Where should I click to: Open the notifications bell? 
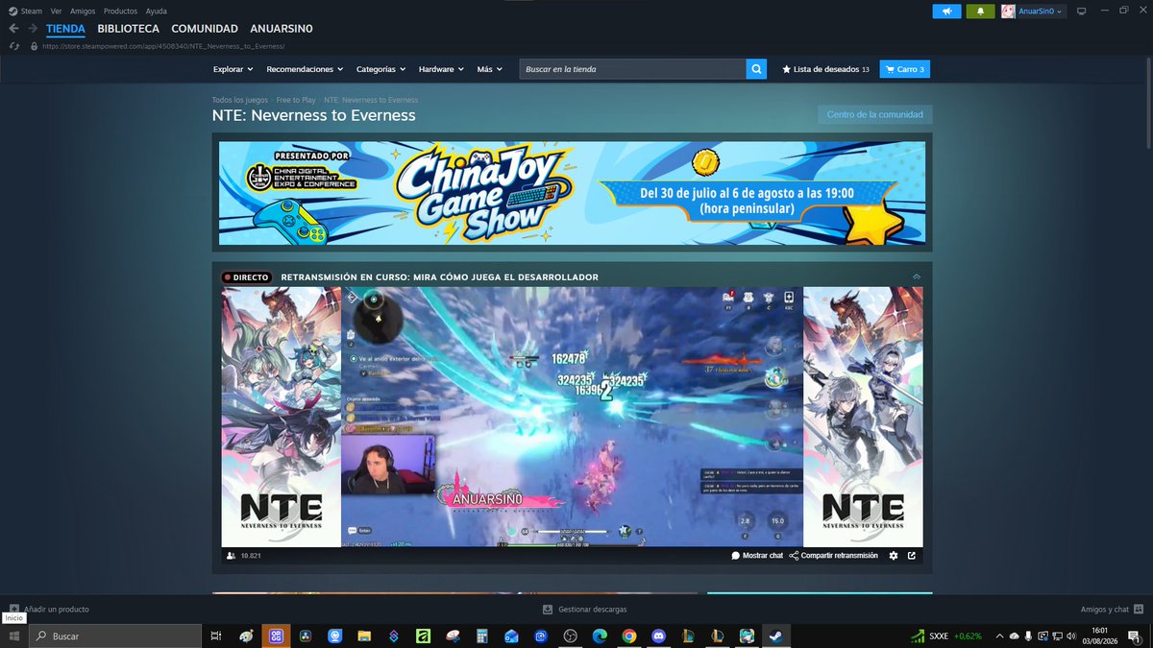(980, 12)
